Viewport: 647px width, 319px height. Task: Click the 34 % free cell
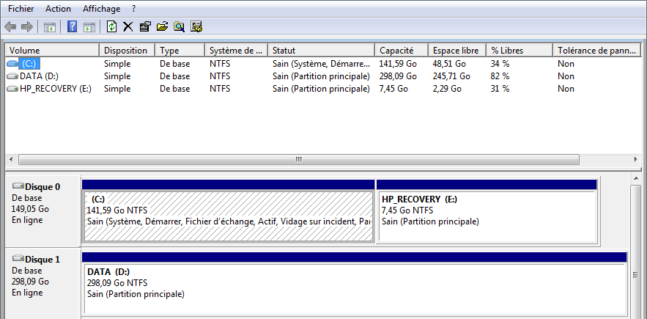coord(500,64)
